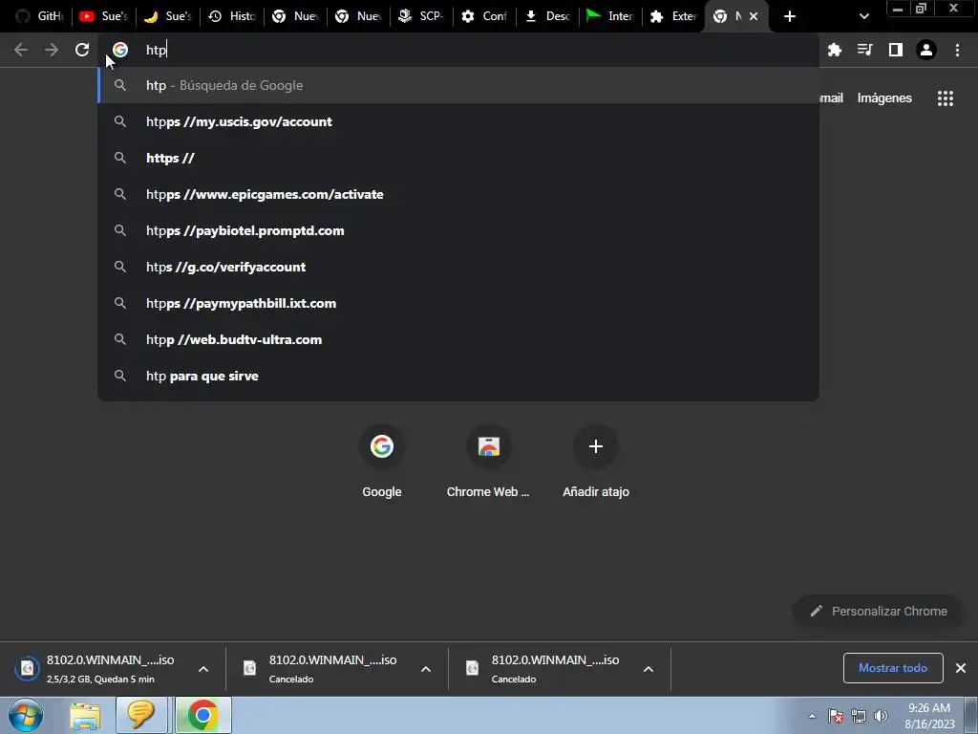Expand options for the in-progress ISO download
Viewport: 978px width, 734px height.
pyautogui.click(x=203, y=669)
